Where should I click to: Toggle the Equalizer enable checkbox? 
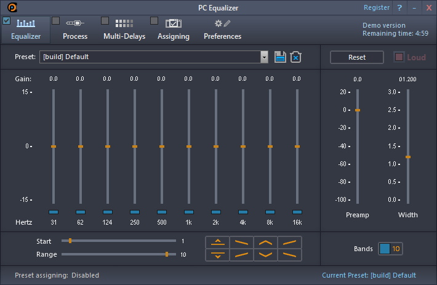(6, 20)
